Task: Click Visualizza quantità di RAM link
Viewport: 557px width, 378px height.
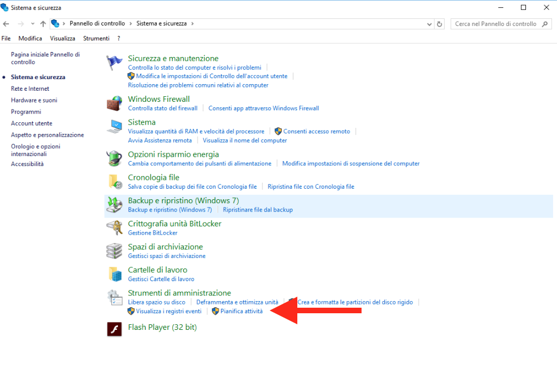Action: click(196, 132)
